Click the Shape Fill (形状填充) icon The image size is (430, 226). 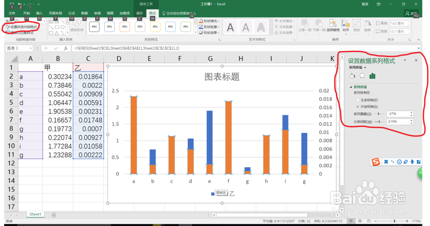201,21
